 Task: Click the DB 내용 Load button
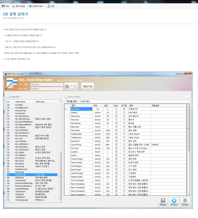(71, 87)
